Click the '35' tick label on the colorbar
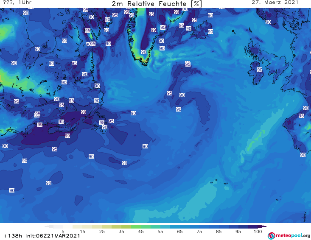The height and width of the screenshot is (240, 311). click(121, 232)
